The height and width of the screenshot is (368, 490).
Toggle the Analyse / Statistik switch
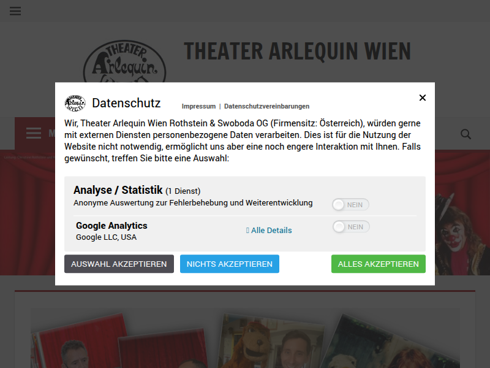coord(350,205)
